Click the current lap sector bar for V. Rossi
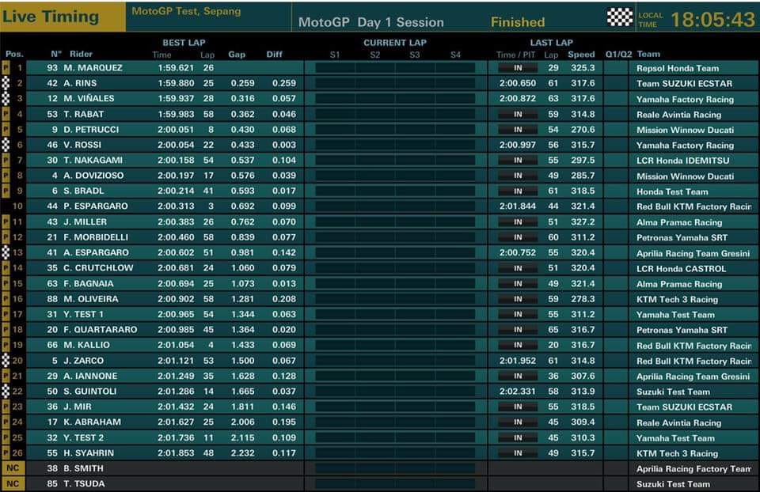Viewport: 760px width, 492px height. 395,145
